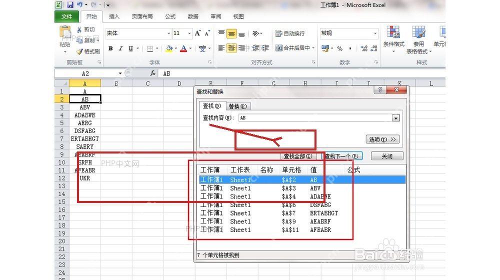Click the 关闭 Close button in dialog
This screenshot has height=280, width=500.
click(387, 156)
